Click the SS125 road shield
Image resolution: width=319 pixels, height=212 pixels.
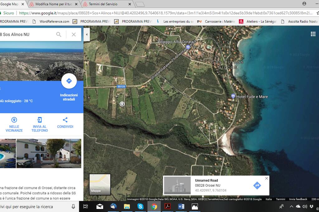[121, 87]
